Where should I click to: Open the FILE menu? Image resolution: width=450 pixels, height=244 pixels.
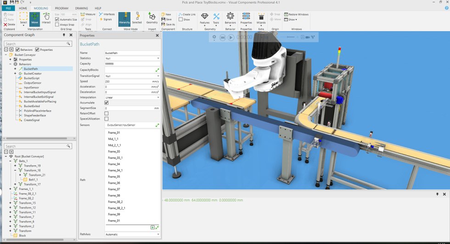tap(8, 8)
